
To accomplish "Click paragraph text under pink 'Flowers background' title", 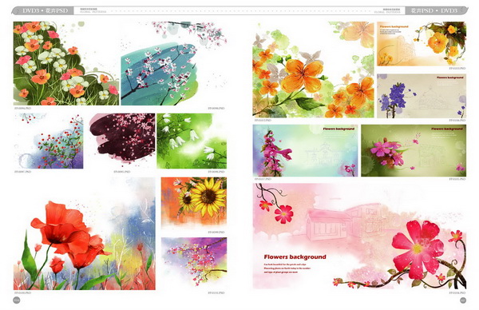I will click(x=287, y=268).
